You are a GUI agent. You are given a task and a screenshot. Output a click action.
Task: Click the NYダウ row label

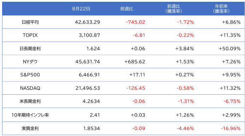click(x=30, y=62)
